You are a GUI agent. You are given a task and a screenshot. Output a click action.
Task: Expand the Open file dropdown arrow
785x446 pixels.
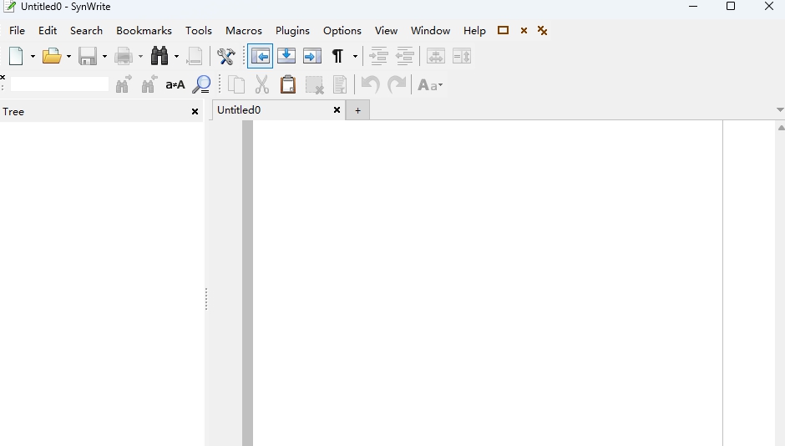click(x=68, y=57)
